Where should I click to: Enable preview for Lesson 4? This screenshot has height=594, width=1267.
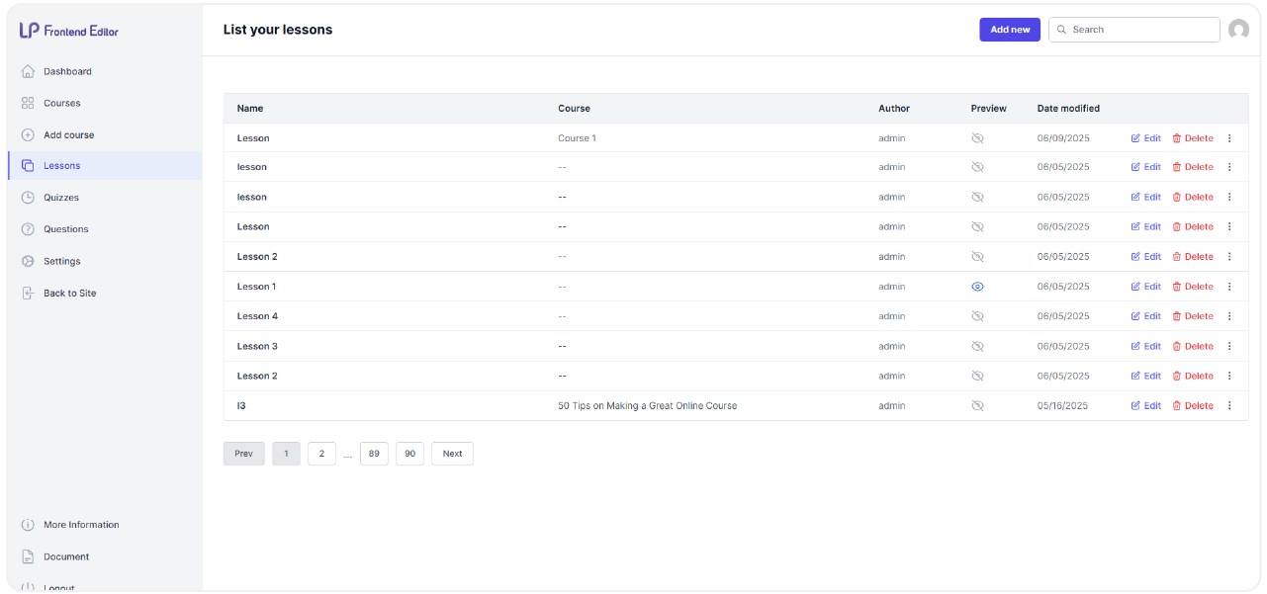coord(977,315)
